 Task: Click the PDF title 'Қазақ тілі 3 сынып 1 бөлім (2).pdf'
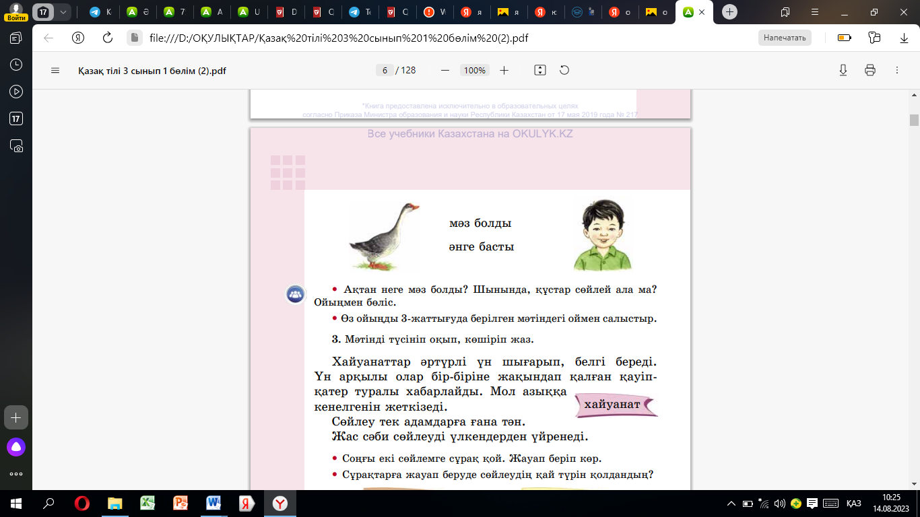coord(152,70)
